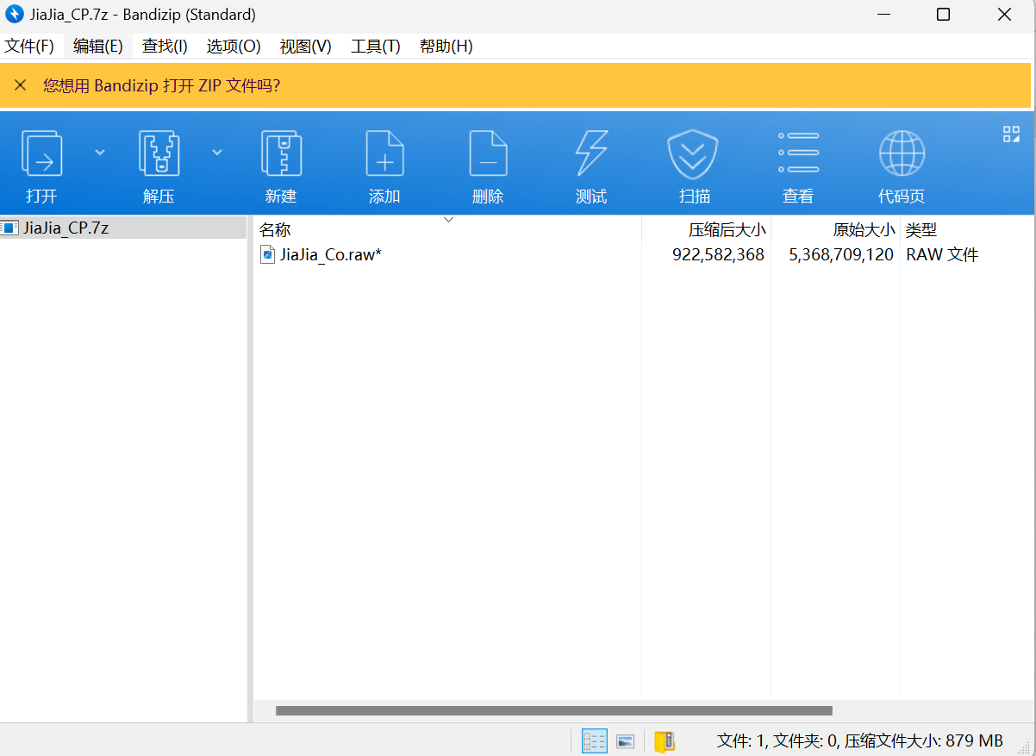Screen dimensions: 1036x756
Task: Click the 您想用 Bandizip 打开 ZIP 文件吗? prompt
Action: click(x=161, y=85)
